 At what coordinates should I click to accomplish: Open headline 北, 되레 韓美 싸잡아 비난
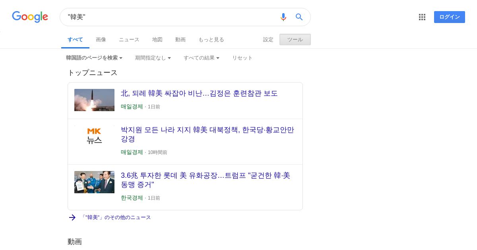point(199,94)
